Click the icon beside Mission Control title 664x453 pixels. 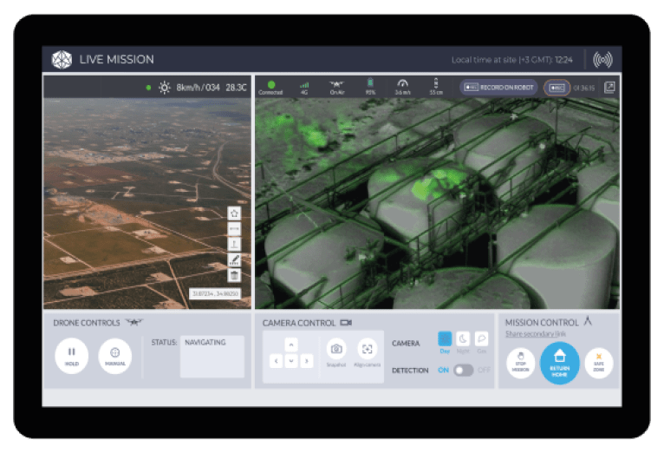click(x=588, y=321)
